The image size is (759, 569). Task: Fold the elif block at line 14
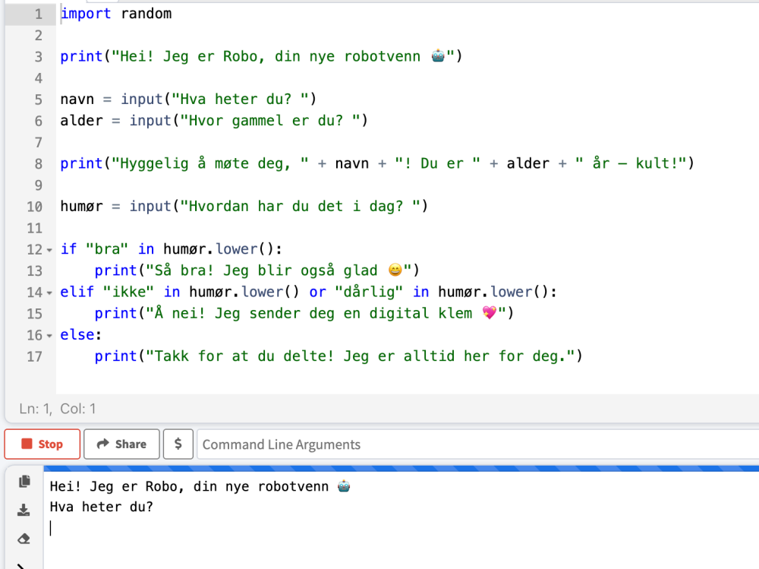coord(50,292)
